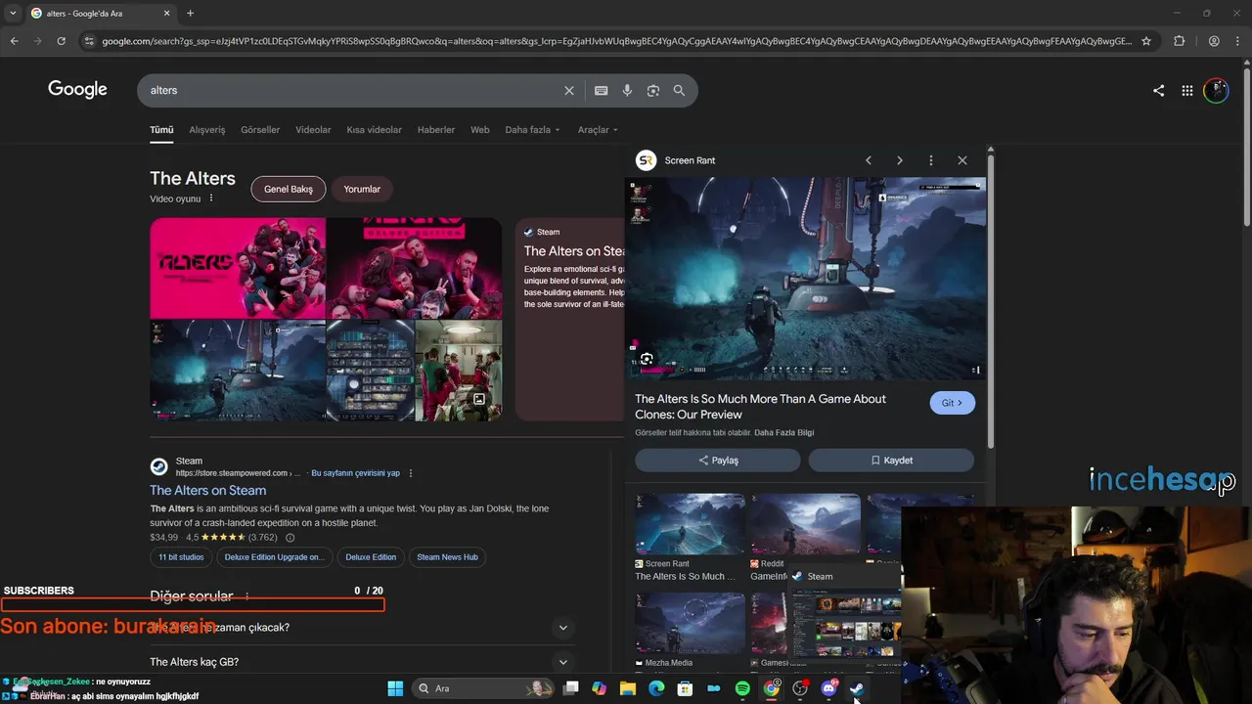Open Steam from the taskbar
The image size is (1252, 704).
point(857,688)
